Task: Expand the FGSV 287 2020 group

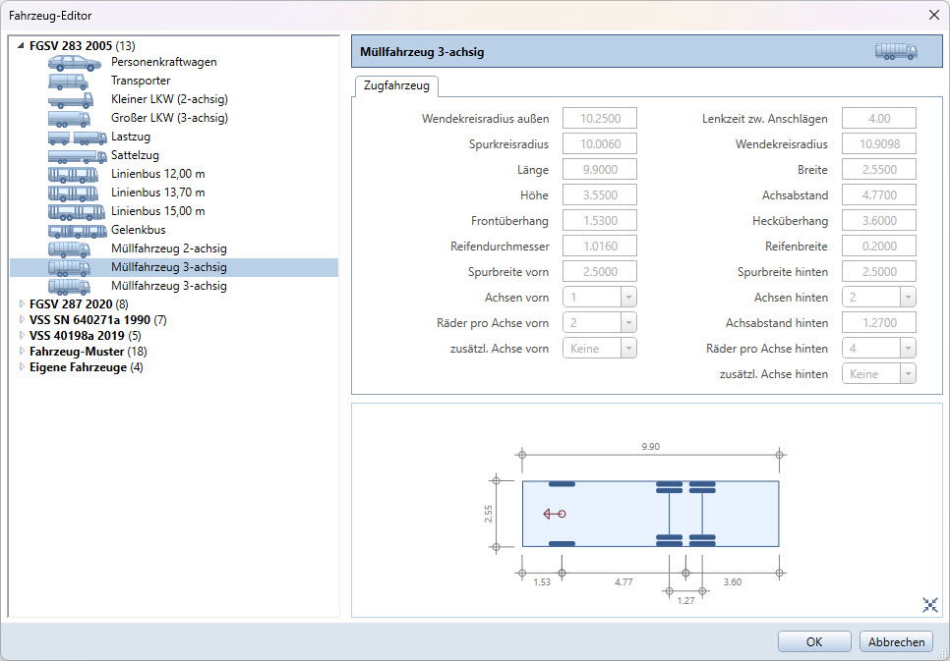Action: tap(22, 303)
